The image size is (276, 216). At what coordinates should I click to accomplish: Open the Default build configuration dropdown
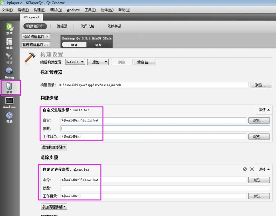point(75,62)
